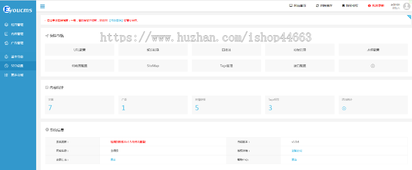Select SEO设置 in the sidebar
This screenshot has height=170, width=412.
(18, 66)
